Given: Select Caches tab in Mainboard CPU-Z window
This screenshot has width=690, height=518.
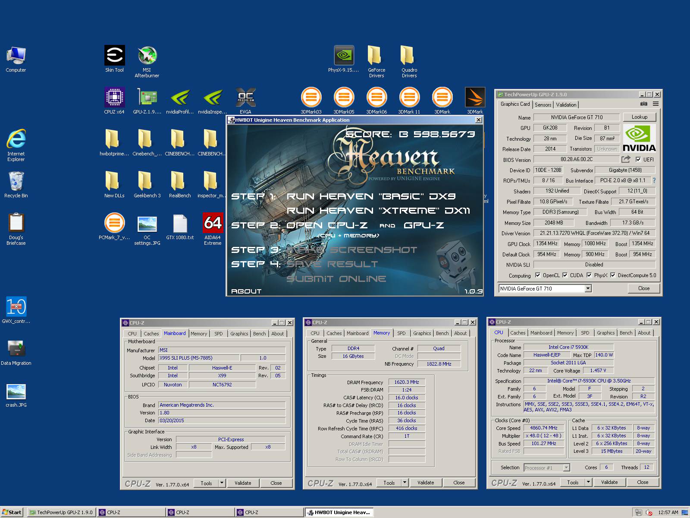Looking at the screenshot, I should click(x=151, y=334).
